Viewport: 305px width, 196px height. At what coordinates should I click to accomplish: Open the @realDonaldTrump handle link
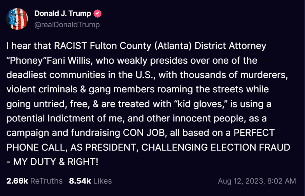[x=67, y=24]
